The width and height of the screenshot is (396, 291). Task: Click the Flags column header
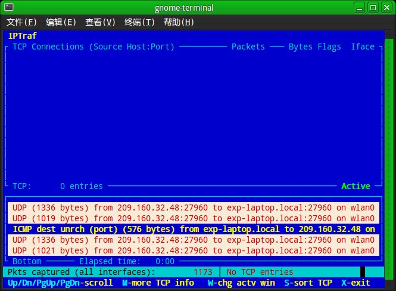pos(329,47)
